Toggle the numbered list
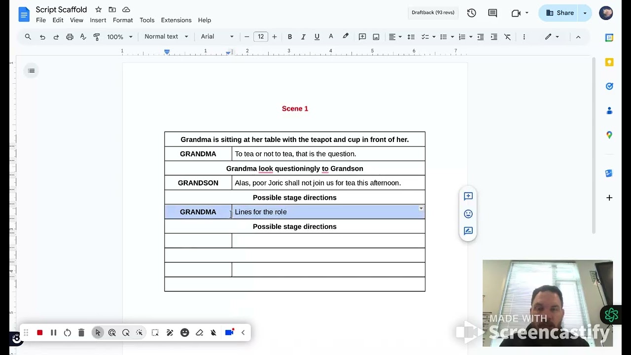This screenshot has width=631, height=355. click(462, 37)
